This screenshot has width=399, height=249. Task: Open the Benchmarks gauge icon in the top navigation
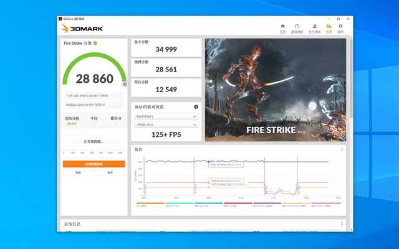297,26
